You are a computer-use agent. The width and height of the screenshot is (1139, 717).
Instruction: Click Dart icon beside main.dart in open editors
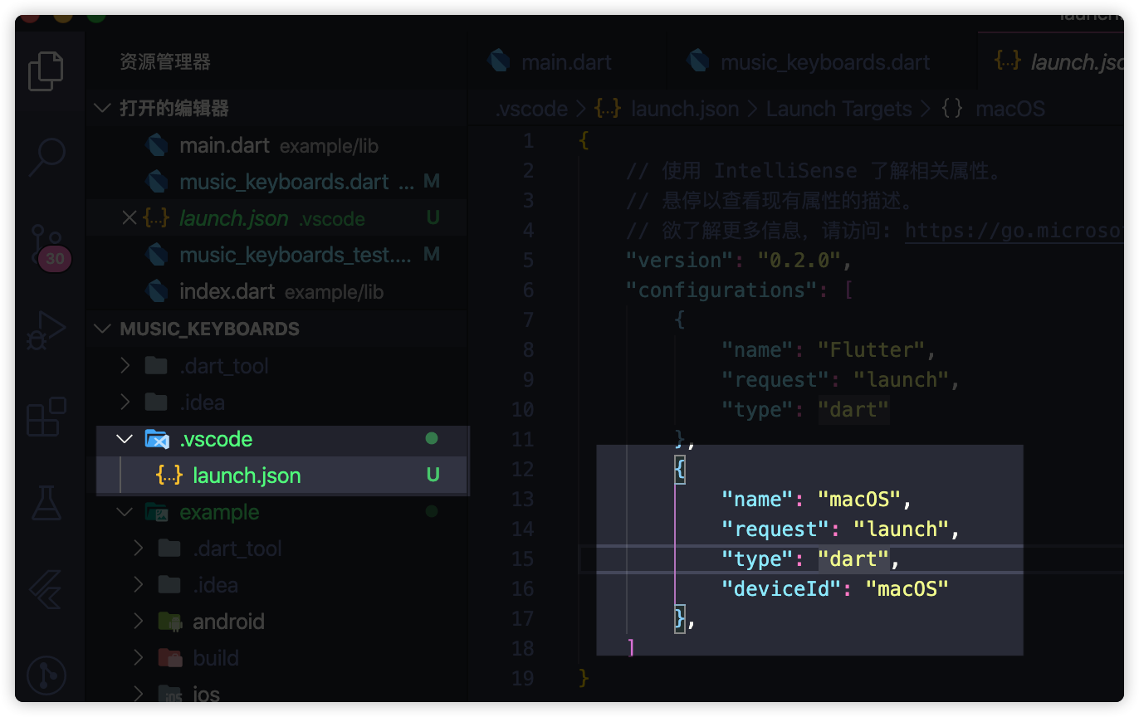point(157,146)
